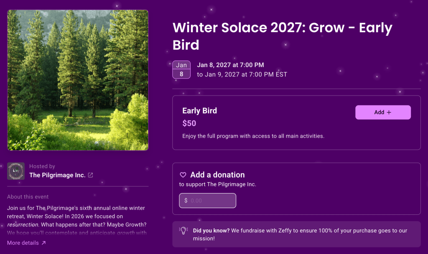Screen dimensions: 428x254
Task: Click the external link icon beside The Pilgrimage Inc.
Action: click(x=90, y=175)
